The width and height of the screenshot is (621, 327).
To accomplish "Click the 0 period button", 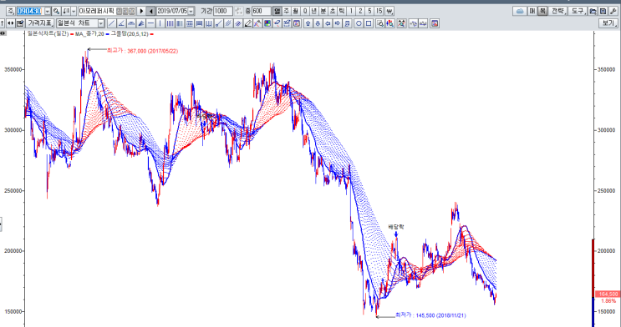I will pos(304,11).
